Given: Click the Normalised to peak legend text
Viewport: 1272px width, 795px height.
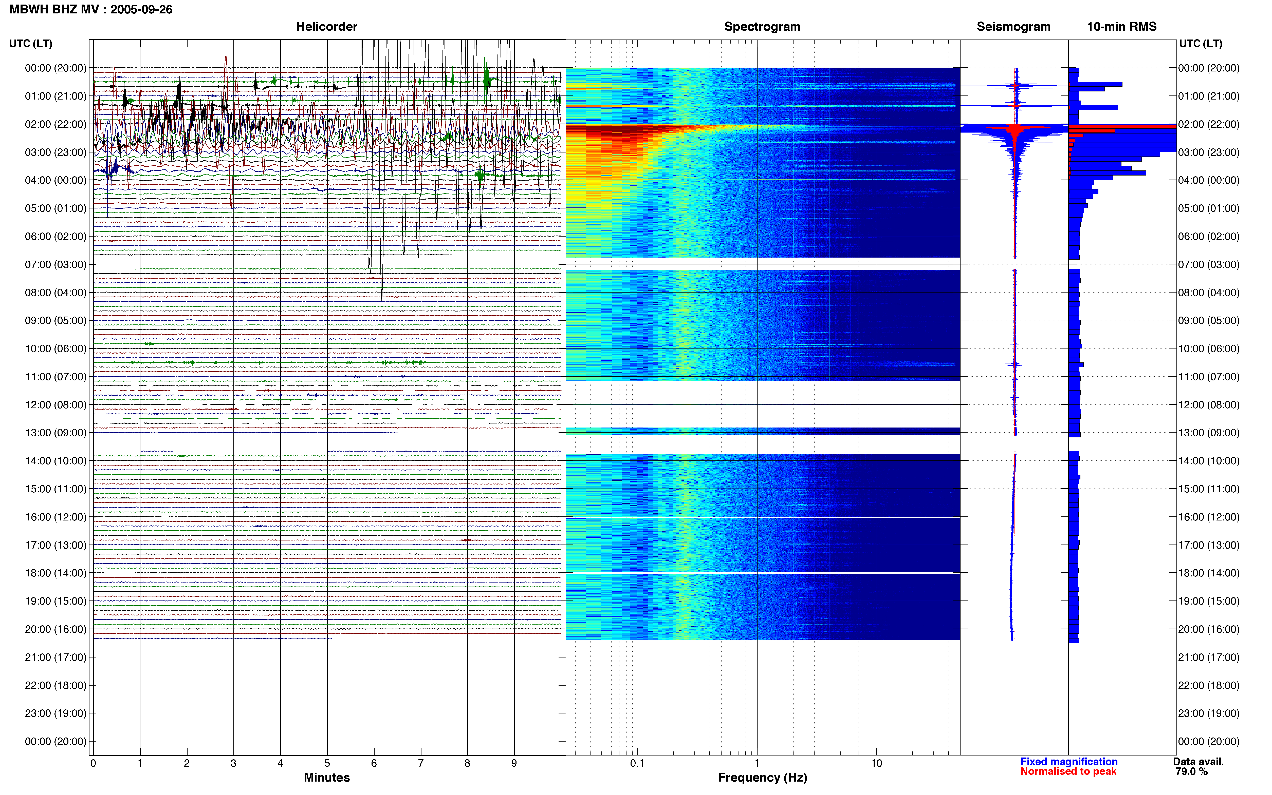Looking at the screenshot, I should (1068, 771).
